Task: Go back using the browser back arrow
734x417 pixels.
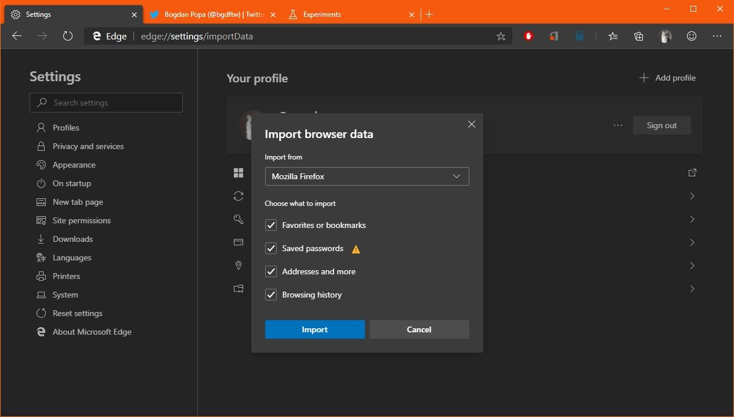Action: point(17,36)
